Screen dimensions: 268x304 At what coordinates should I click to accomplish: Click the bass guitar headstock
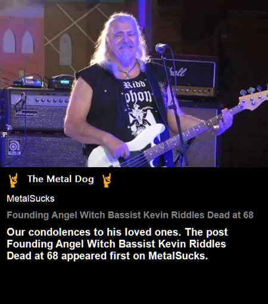[253, 97]
